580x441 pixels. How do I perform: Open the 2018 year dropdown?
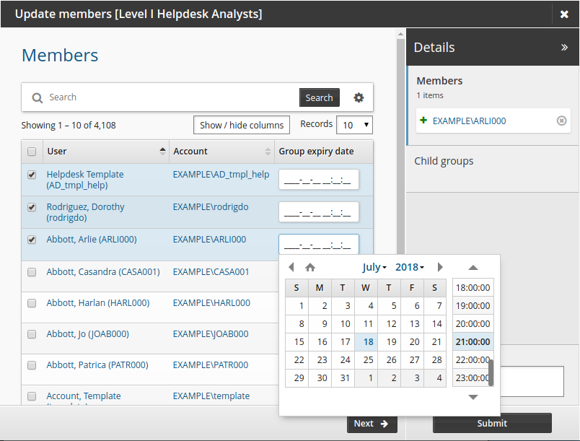409,267
